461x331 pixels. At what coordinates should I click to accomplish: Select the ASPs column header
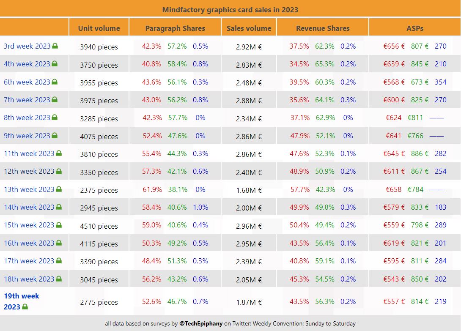[x=414, y=28]
